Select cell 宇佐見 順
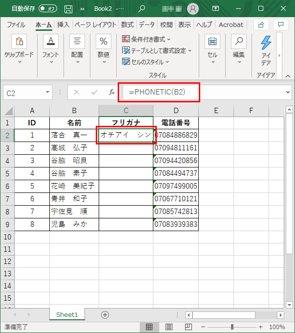The image size is (295, 333). (74, 212)
